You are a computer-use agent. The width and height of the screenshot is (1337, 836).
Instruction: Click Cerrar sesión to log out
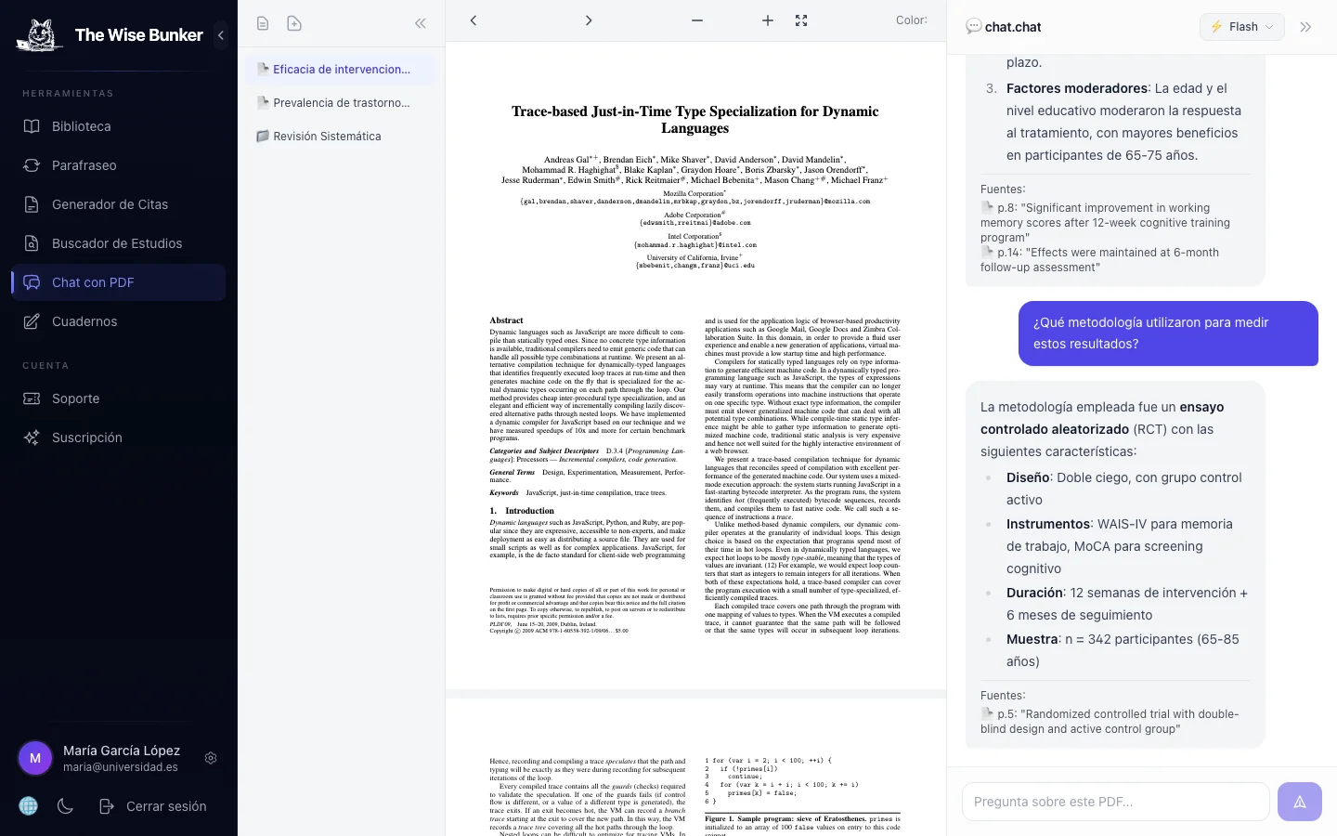[x=166, y=806]
